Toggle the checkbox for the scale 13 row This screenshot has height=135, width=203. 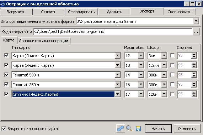[6, 65]
